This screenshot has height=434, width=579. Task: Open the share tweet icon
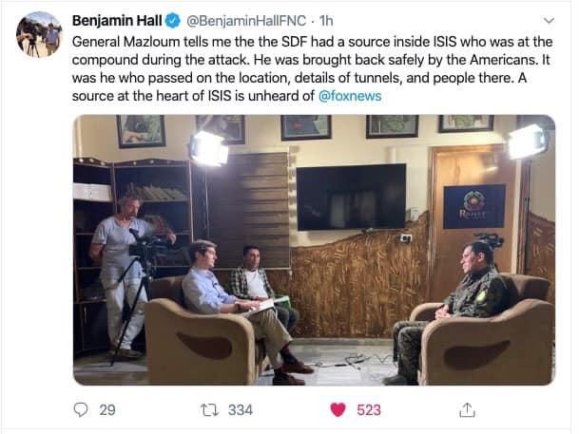[x=467, y=409]
